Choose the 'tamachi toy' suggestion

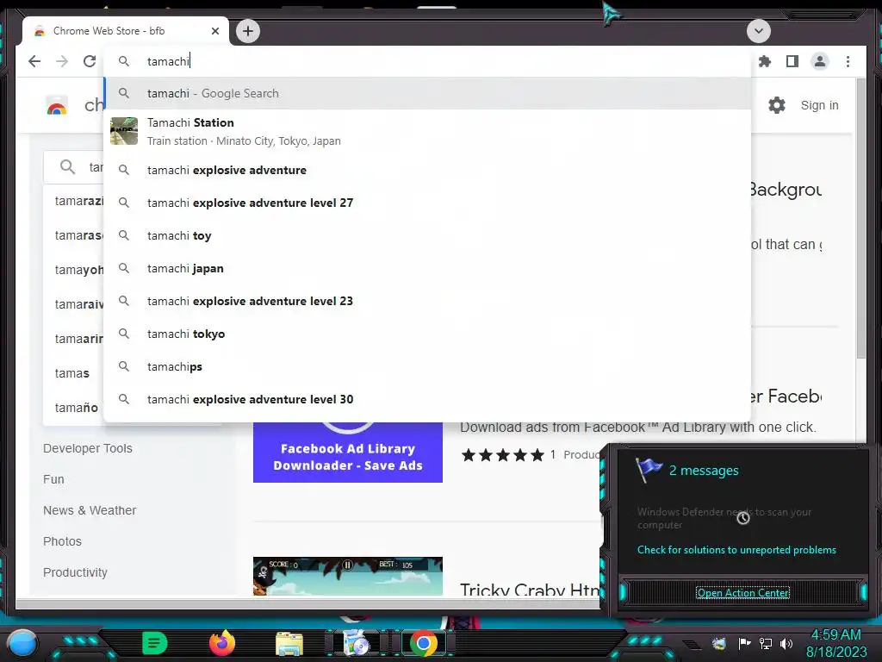(x=427, y=235)
